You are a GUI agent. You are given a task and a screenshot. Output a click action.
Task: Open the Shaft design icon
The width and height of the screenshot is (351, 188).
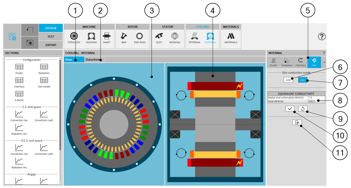pos(107,36)
